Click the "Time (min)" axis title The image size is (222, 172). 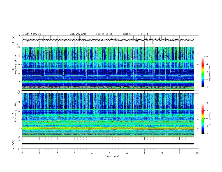coord(112,156)
